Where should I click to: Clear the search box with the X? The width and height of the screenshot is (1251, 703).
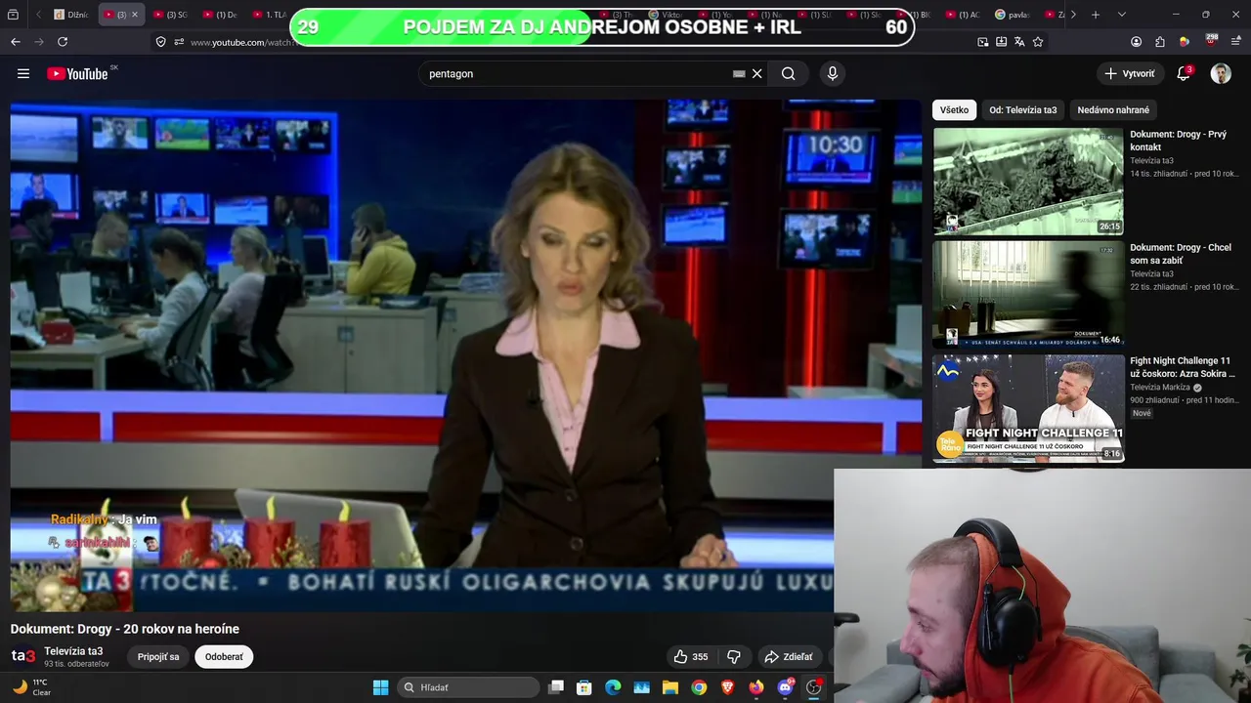(756, 73)
